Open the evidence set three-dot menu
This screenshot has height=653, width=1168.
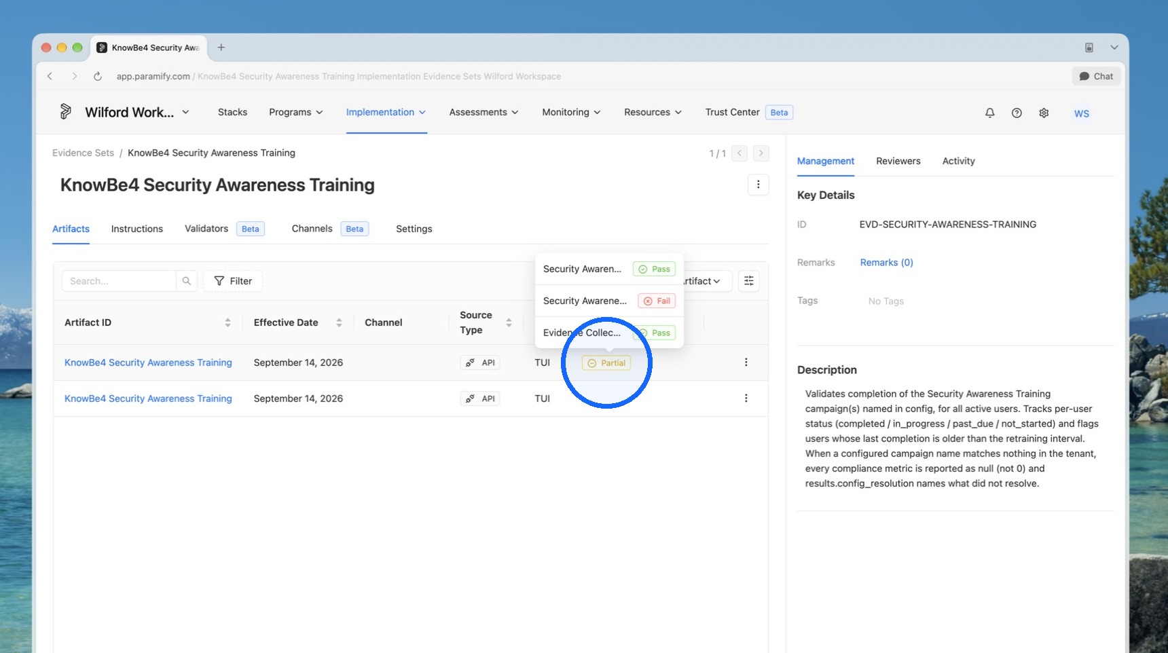(758, 185)
